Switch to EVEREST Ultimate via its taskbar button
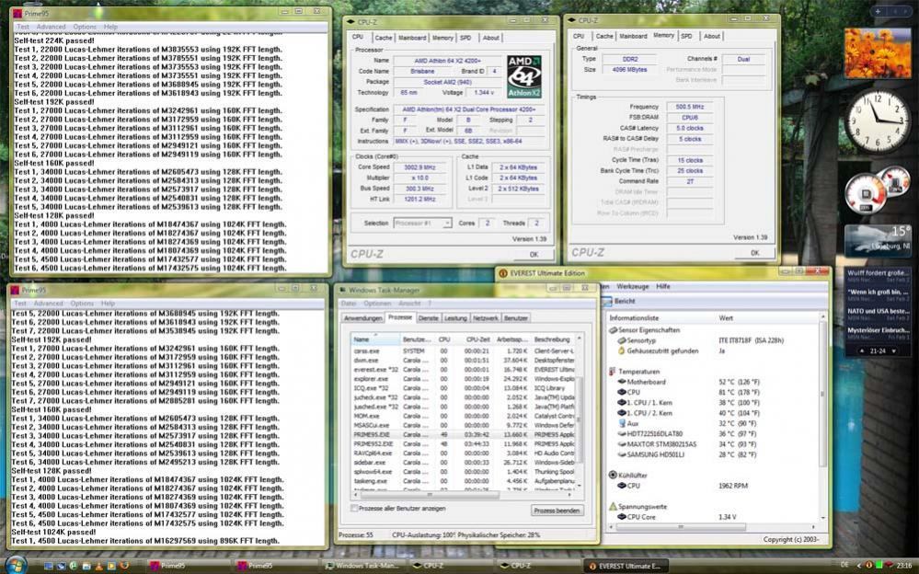919x574 pixels. [626, 566]
